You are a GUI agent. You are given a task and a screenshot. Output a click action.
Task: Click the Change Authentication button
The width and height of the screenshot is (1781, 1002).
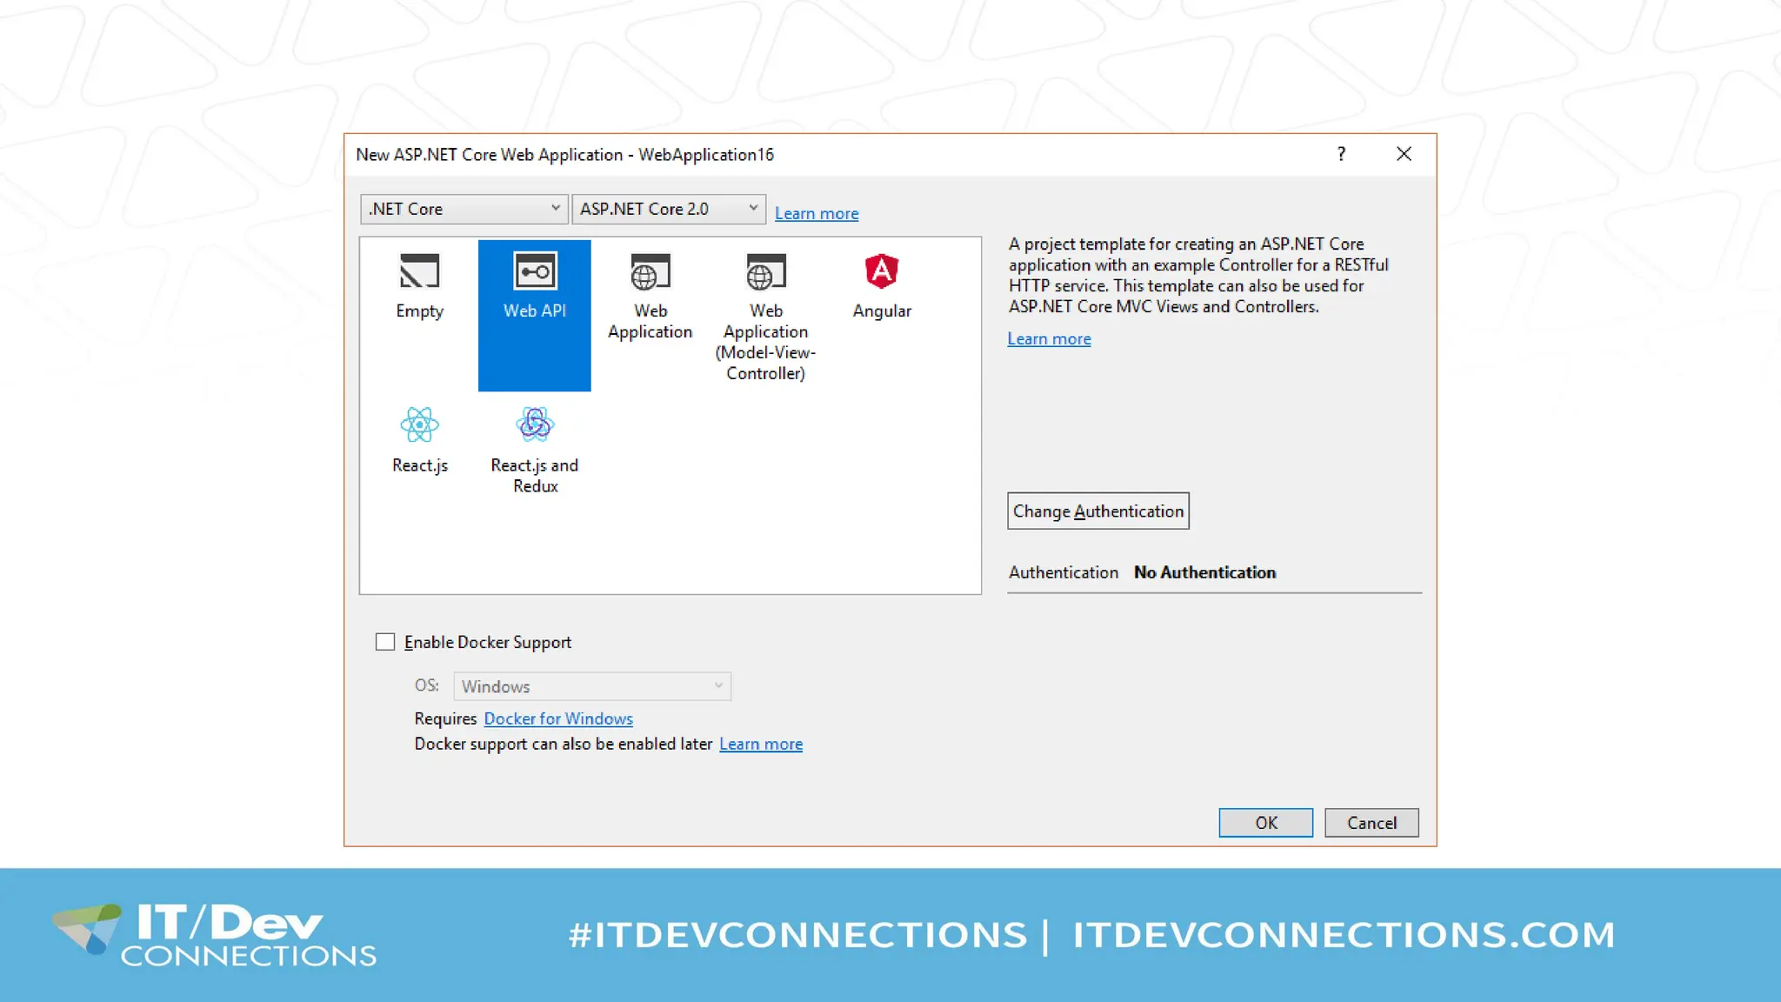1098,511
